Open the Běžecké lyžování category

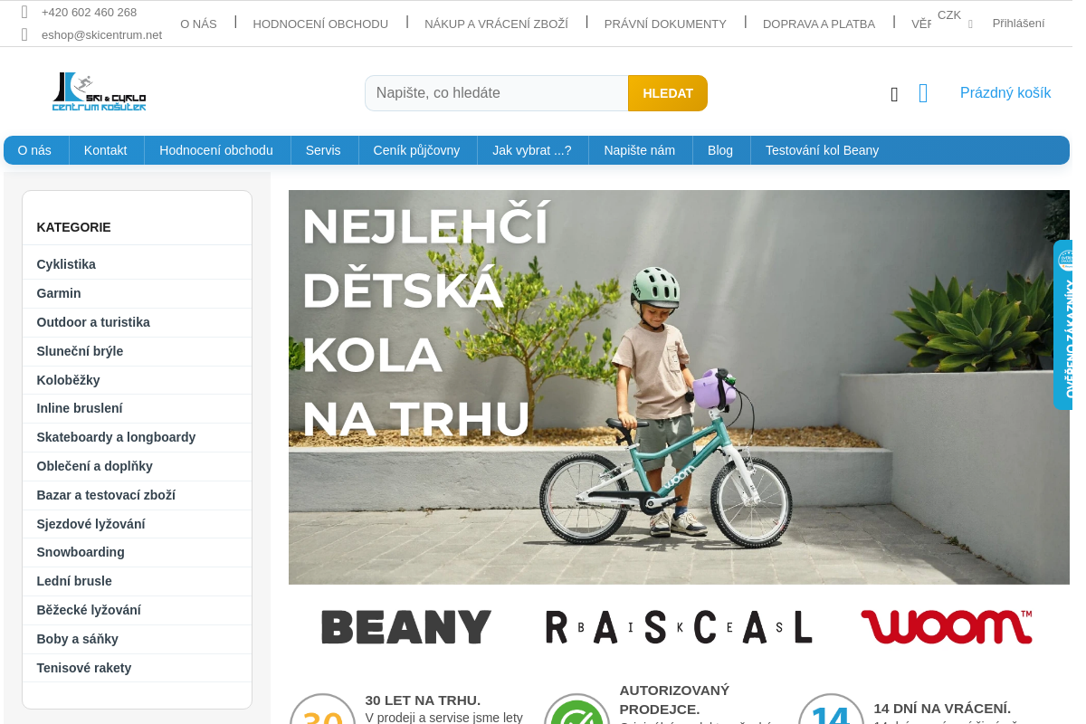pos(137,610)
